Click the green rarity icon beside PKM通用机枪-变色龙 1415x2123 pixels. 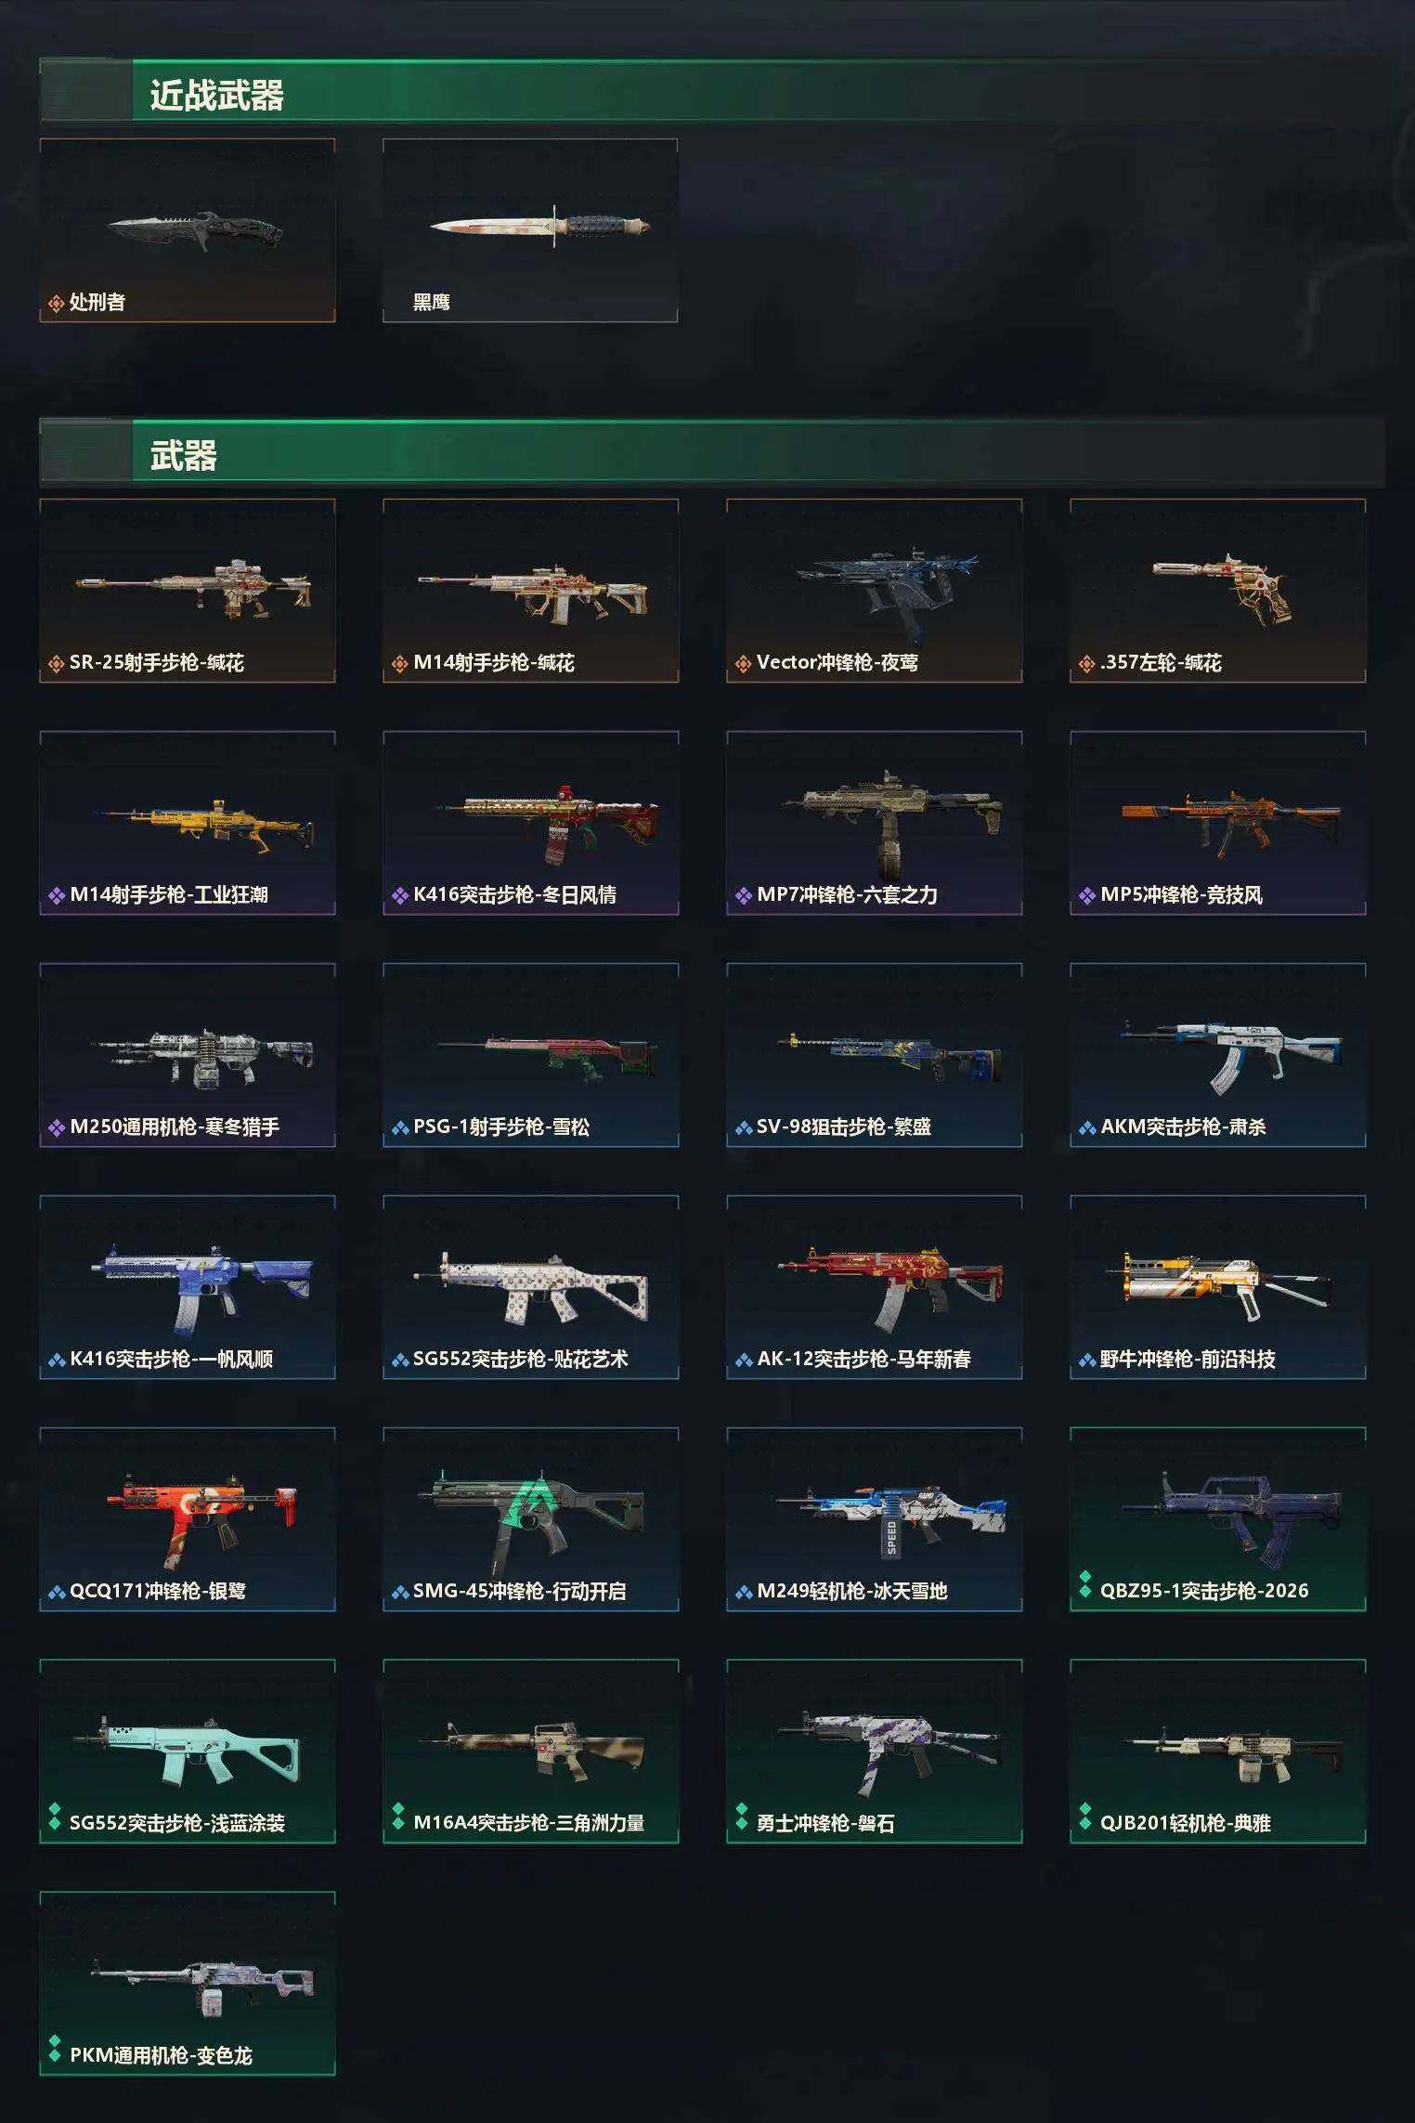55,2049
